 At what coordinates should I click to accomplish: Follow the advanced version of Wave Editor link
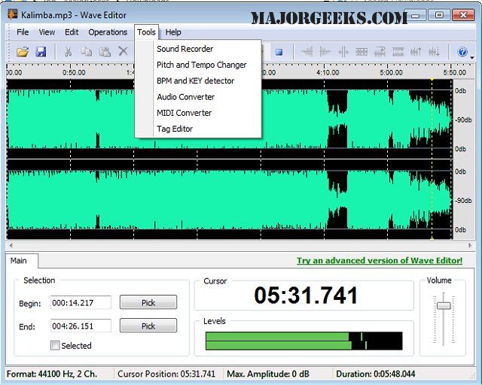[x=380, y=261]
